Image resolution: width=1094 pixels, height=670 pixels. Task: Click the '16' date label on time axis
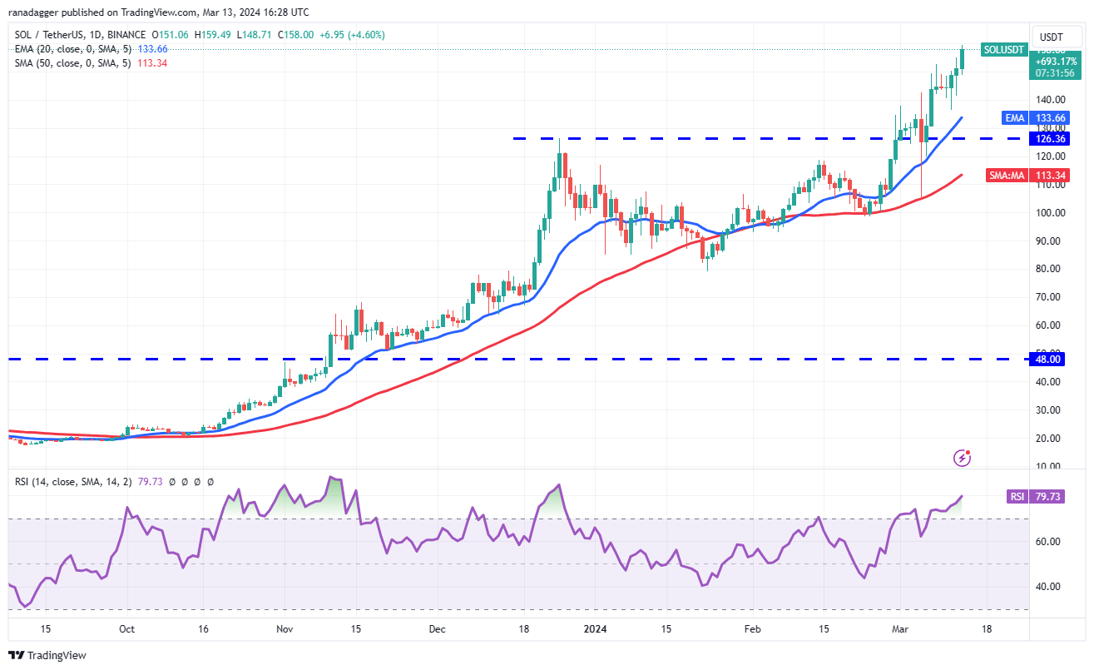click(204, 629)
